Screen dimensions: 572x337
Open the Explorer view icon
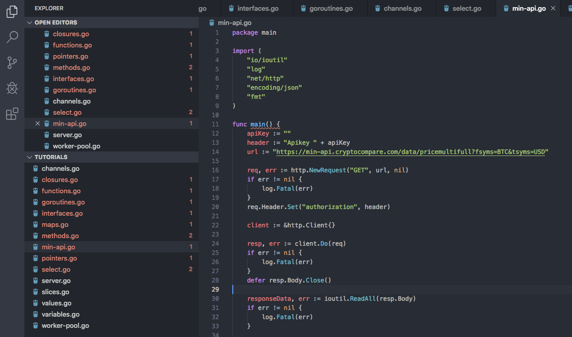[x=11, y=11]
